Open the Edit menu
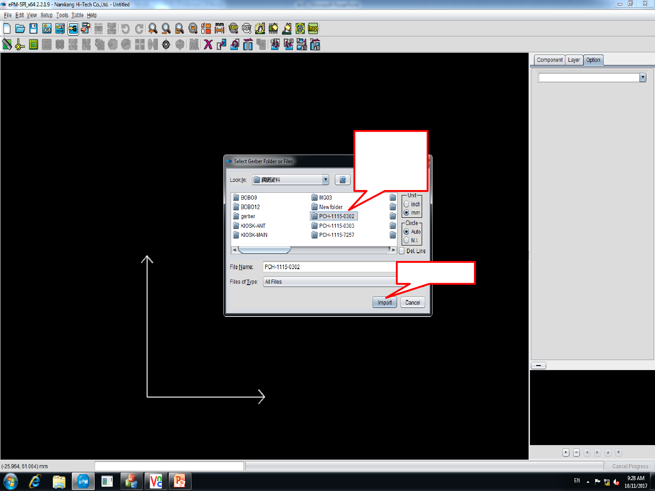 tap(20, 15)
